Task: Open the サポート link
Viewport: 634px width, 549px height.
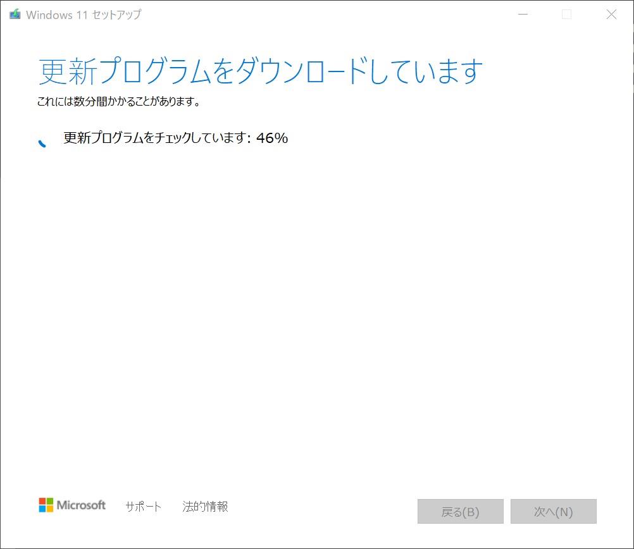Action: tap(143, 506)
